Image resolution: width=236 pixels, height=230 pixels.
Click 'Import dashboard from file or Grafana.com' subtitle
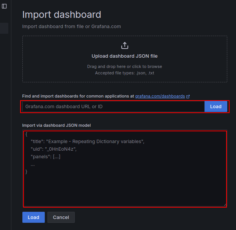71,27
